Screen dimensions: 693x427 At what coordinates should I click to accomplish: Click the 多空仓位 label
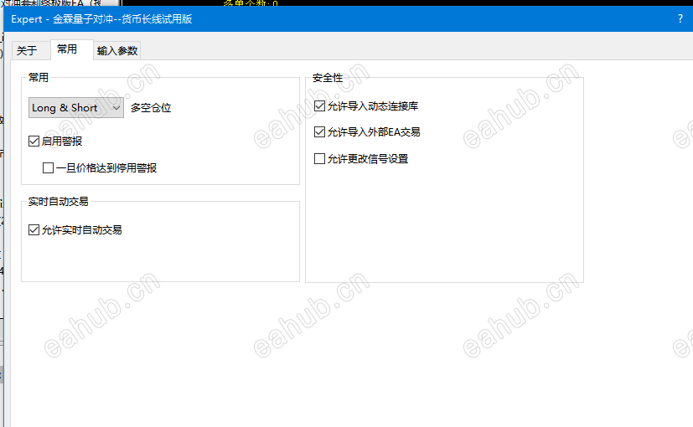pos(151,108)
